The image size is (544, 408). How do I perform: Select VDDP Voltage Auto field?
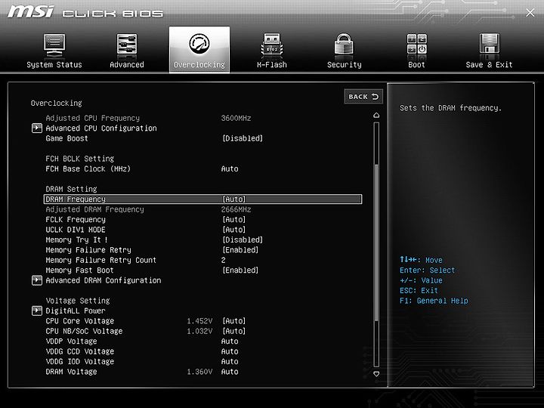pos(230,342)
